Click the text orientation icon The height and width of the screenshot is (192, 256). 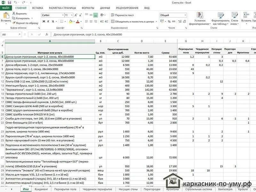(102, 15)
